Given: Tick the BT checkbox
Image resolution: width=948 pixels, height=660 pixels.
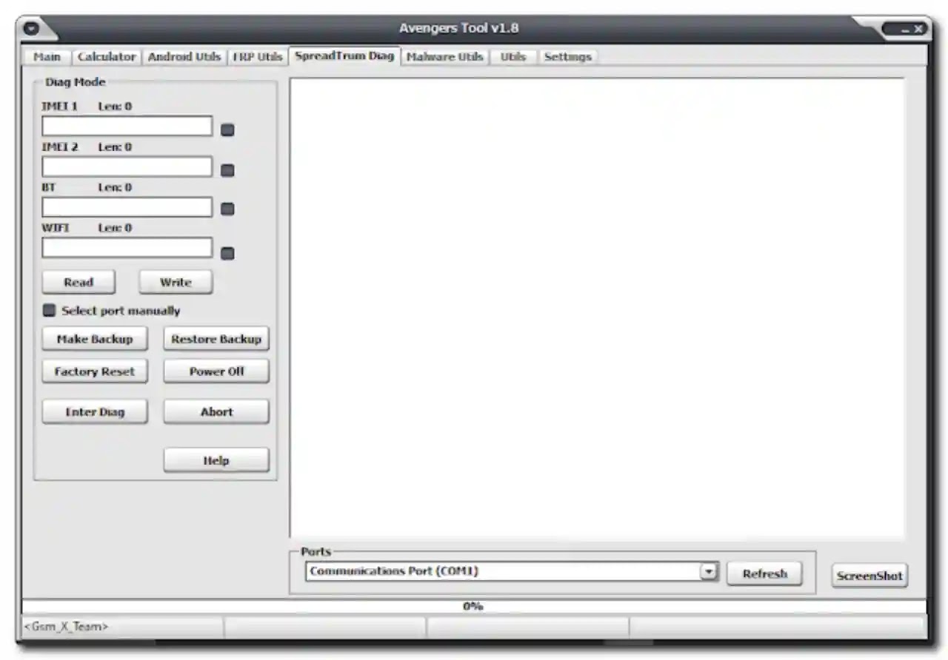Looking at the screenshot, I should pos(228,209).
